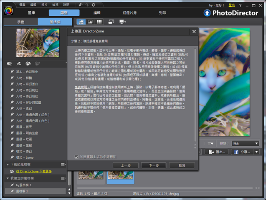This screenshot has width=266, height=200.
Task: Click the 登出 link
Action: (232, 5)
